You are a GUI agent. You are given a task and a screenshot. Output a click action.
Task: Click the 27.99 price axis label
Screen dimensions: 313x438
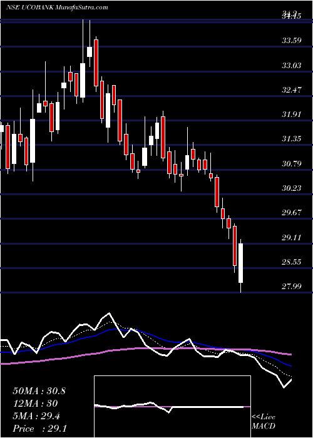[292, 287]
